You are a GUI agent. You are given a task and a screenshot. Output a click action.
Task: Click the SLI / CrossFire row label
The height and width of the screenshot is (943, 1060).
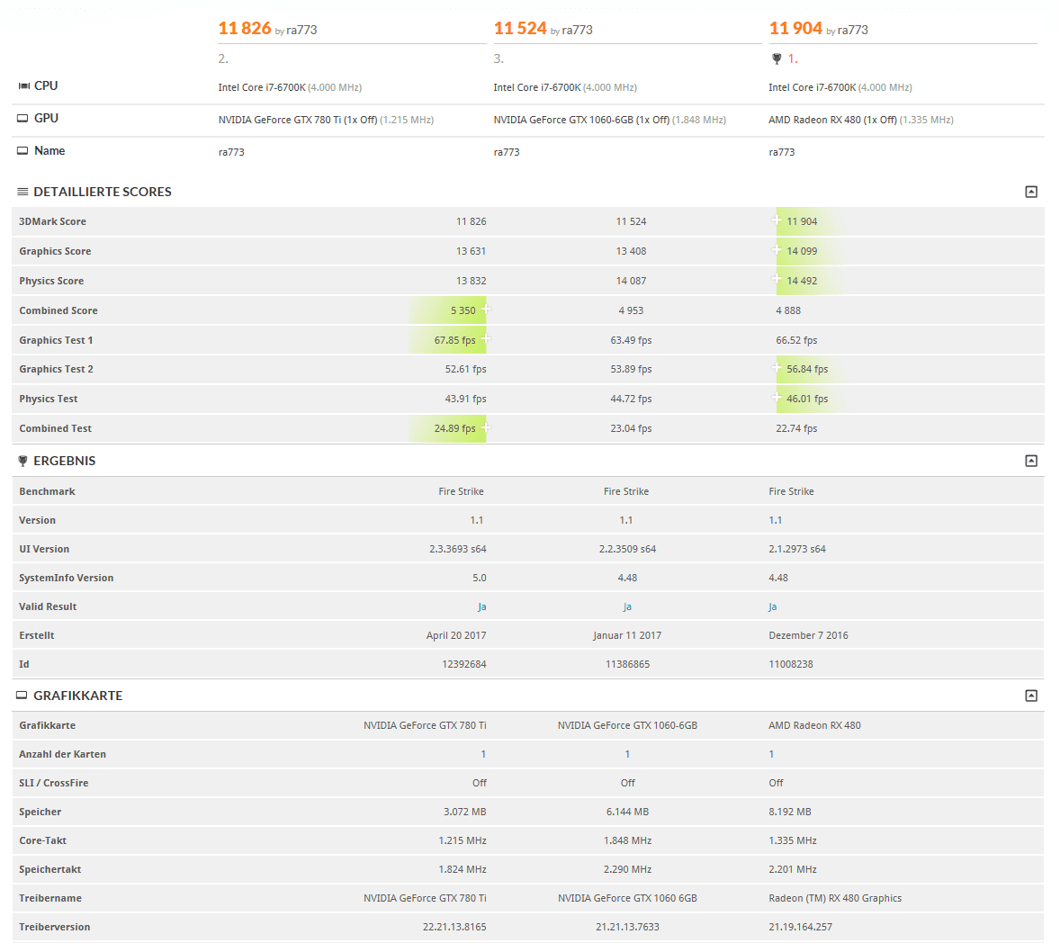(53, 784)
